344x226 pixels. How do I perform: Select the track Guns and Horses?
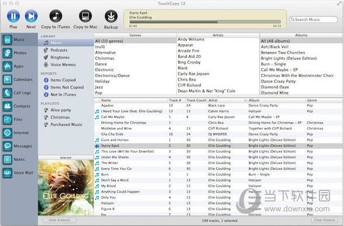coord(218,140)
